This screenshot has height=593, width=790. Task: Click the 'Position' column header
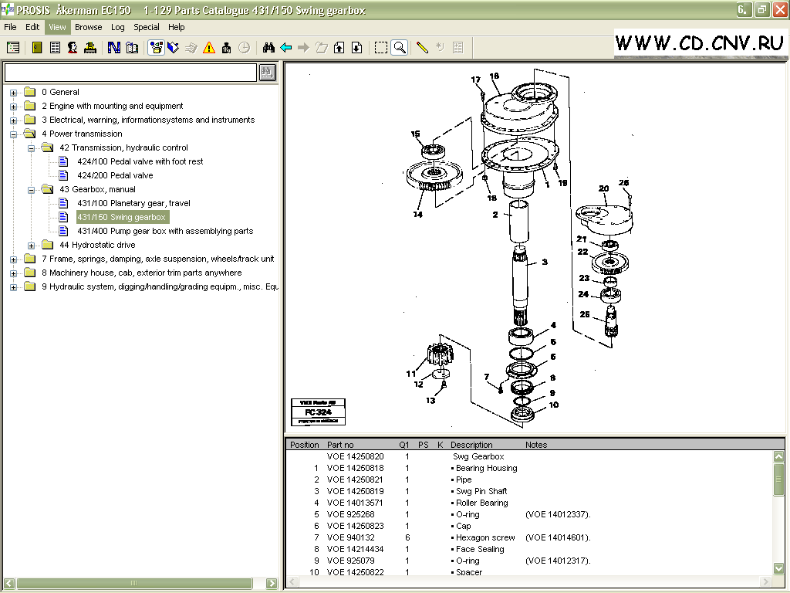click(x=304, y=445)
